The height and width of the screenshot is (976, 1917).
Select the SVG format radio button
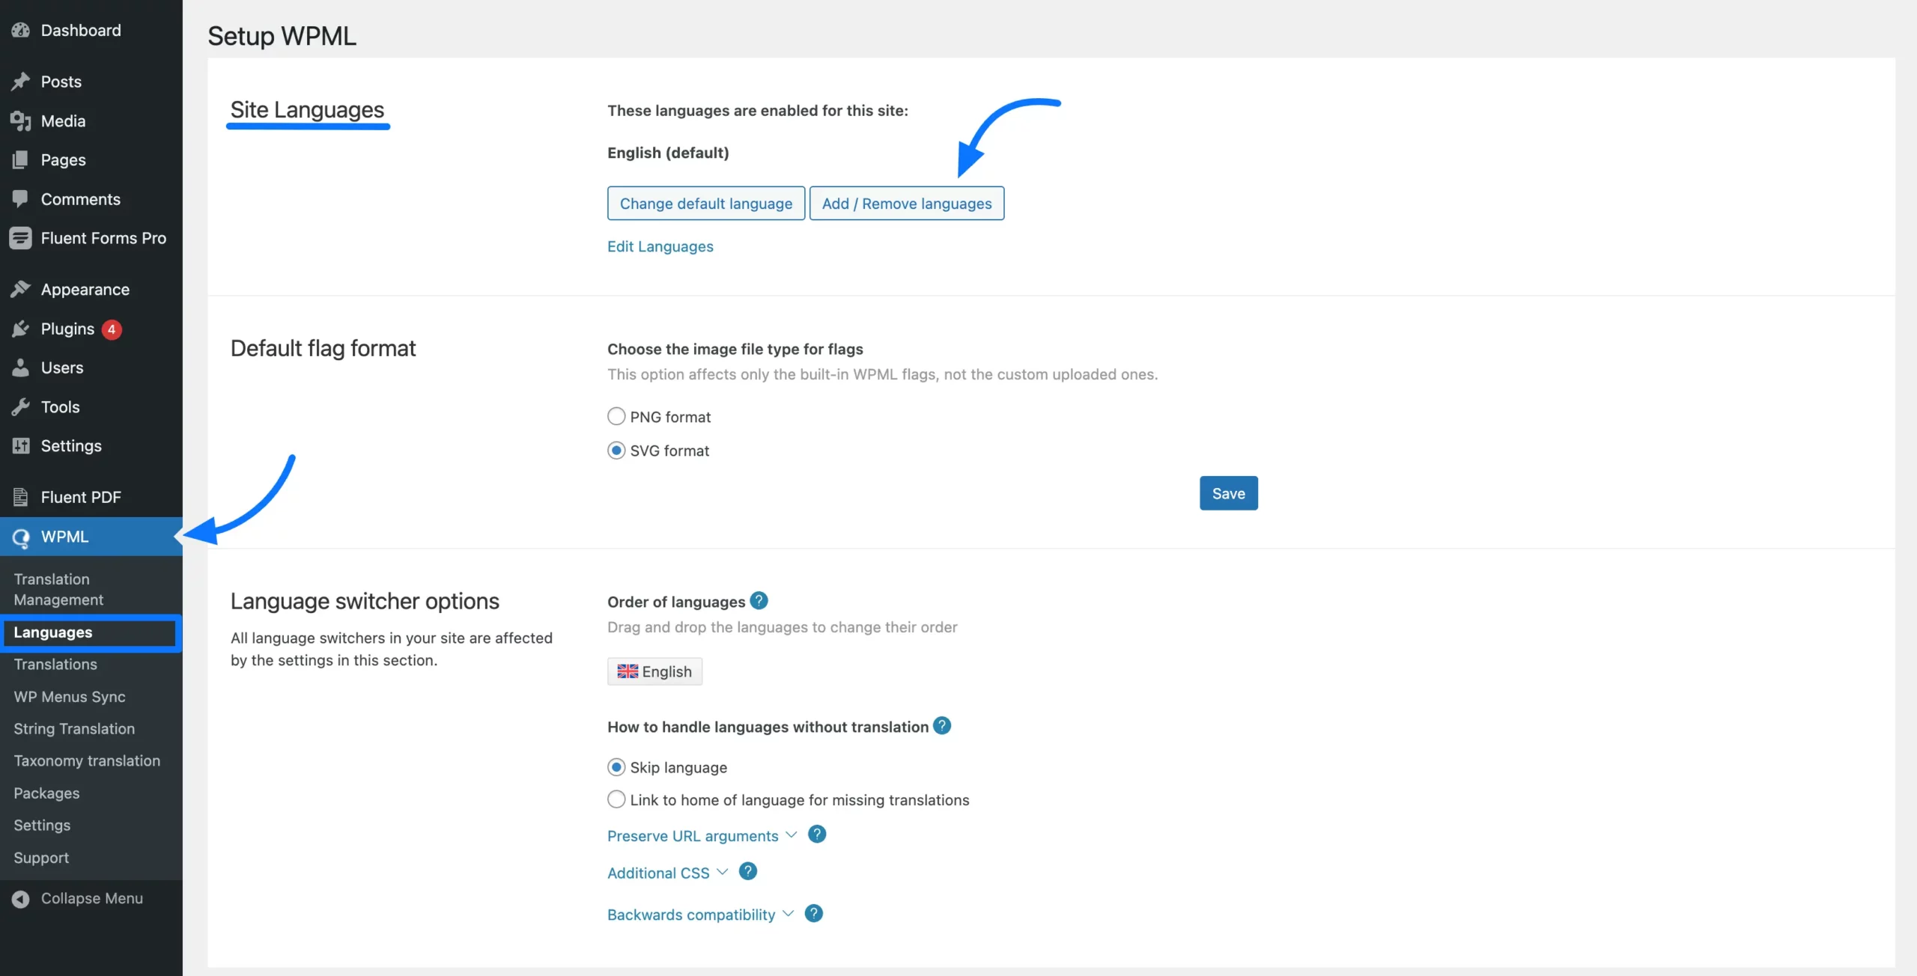tap(616, 451)
